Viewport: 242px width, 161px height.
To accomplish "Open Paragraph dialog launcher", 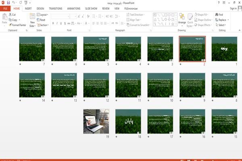I will coord(151,30).
